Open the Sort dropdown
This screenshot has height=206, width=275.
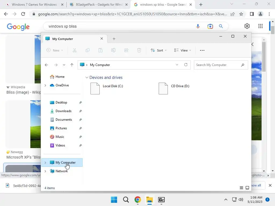click(x=158, y=50)
